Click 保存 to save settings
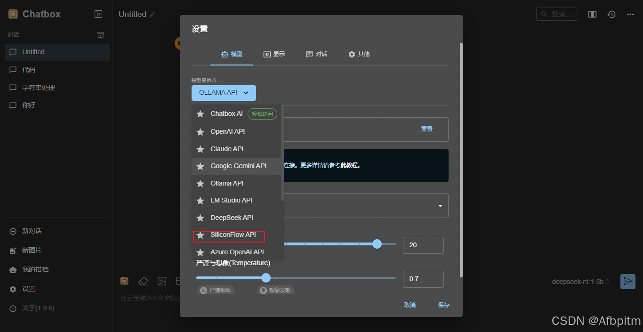Viewport: 643px width, 332px height. point(444,305)
